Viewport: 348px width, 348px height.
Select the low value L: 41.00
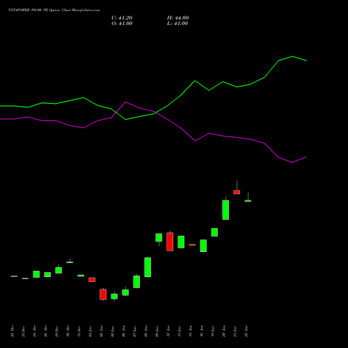(x=177, y=24)
